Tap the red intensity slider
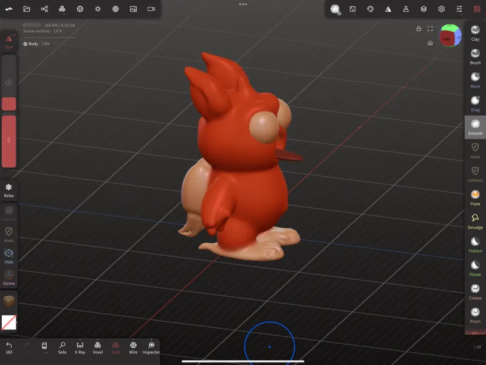The image size is (486, 365). [9, 142]
